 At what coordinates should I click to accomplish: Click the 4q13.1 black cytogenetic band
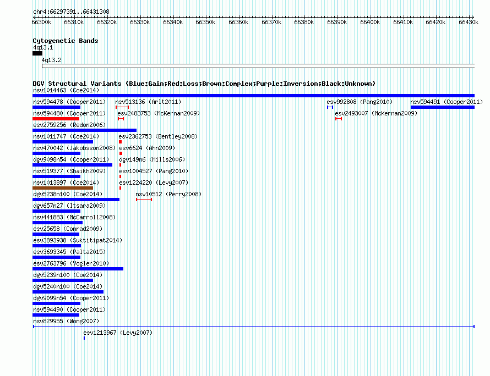[37, 53]
